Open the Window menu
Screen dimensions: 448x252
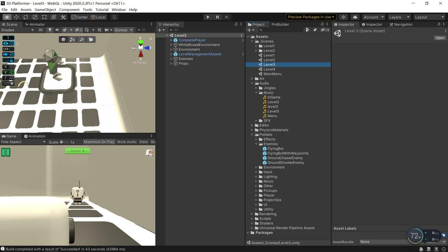point(119,9)
